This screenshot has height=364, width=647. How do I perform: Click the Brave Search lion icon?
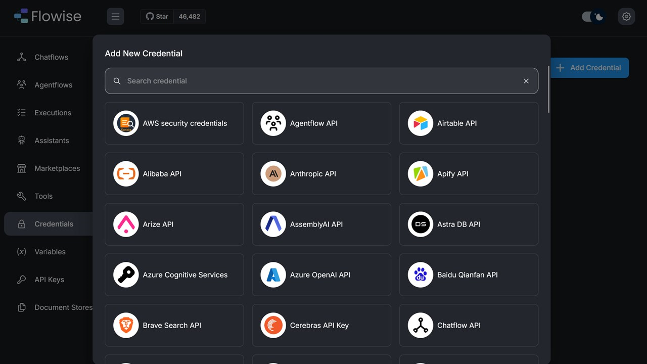pyautogui.click(x=126, y=326)
